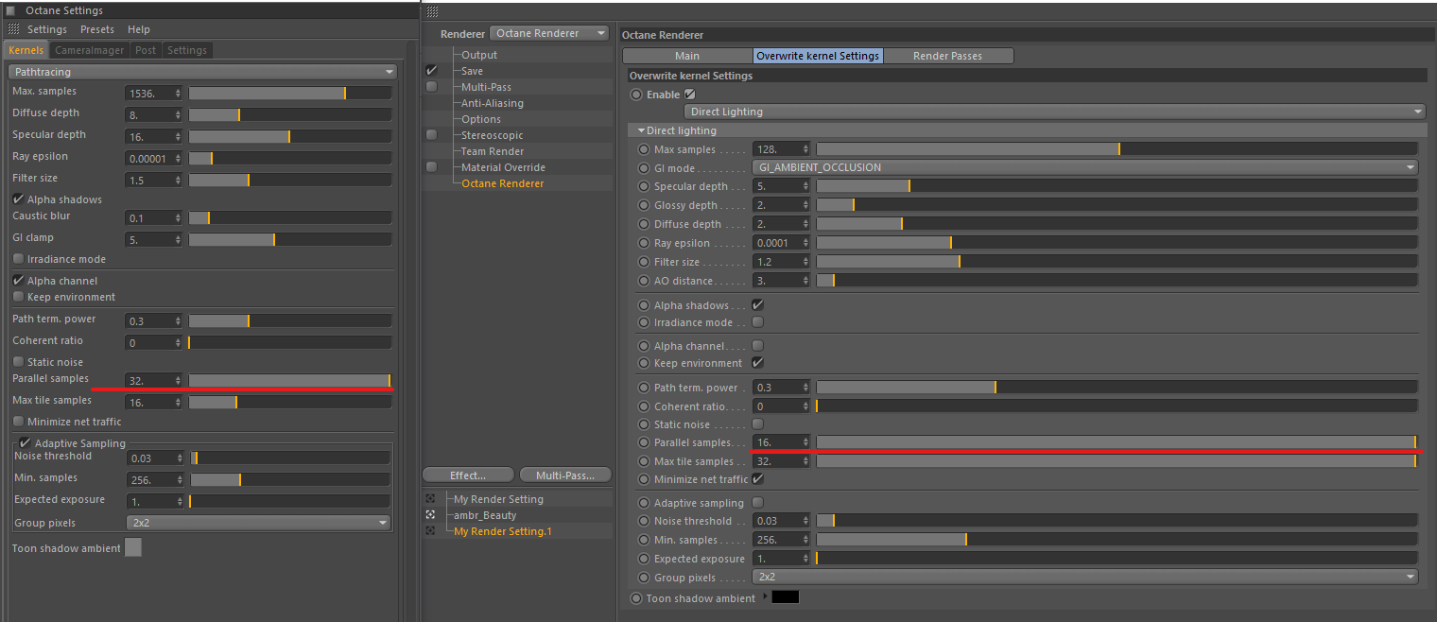
Task: Click the keyframe dot next to Max samples override
Action: click(644, 149)
